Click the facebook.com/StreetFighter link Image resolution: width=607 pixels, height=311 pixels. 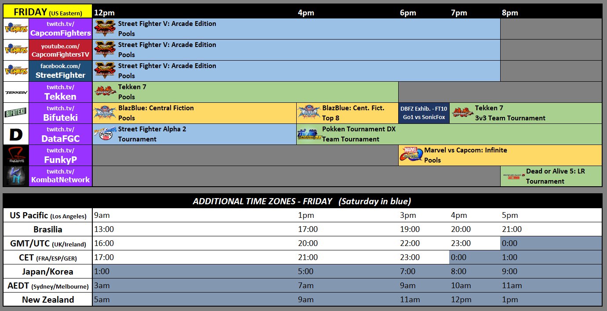(x=60, y=70)
